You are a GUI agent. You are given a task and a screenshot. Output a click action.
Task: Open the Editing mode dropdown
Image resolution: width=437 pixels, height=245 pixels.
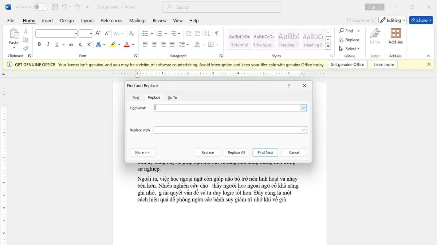pos(392,20)
